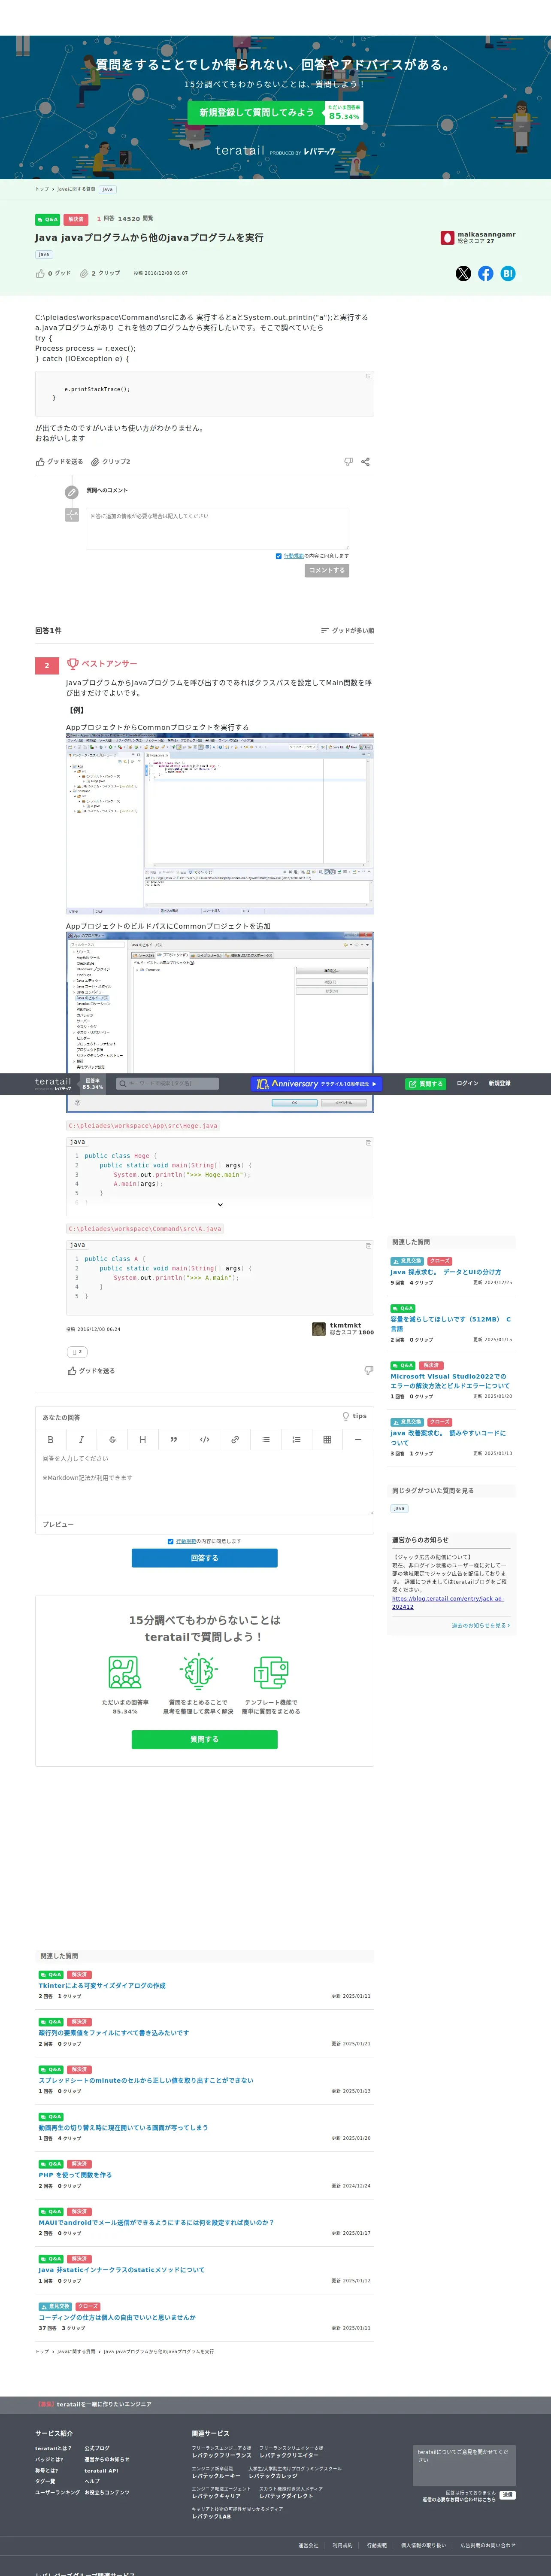The height and width of the screenshot is (2576, 551).
Task: Focus the keyword search field in header
Action: (167, 1083)
